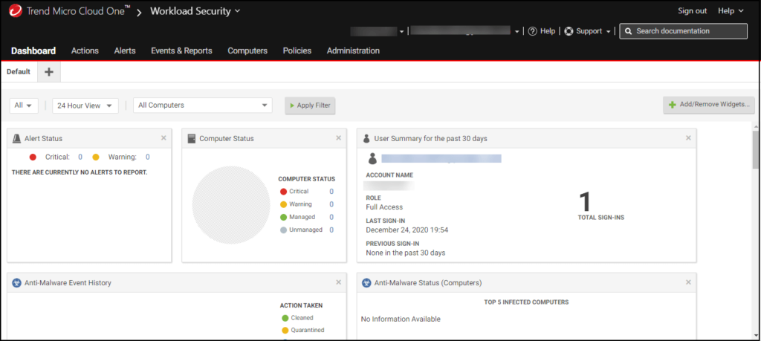Click the 1 Total Sign-ins figure
Image resolution: width=761 pixels, height=341 pixels.
586,201
